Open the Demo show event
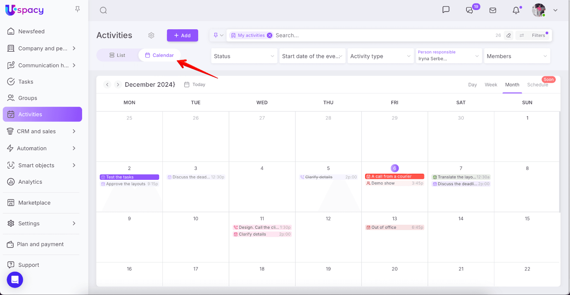570x295 pixels. click(x=394, y=183)
